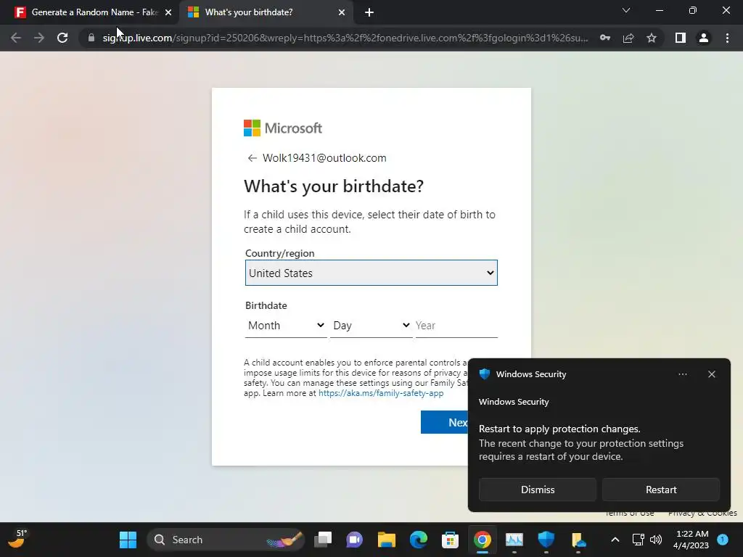Close the What's your birthdate tab

(342, 12)
